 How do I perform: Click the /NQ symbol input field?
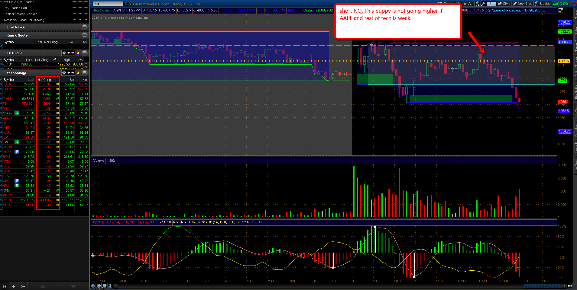(108, 4)
